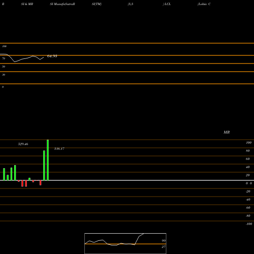
Task: Click the first green bar at left
Action: coord(4,174)
